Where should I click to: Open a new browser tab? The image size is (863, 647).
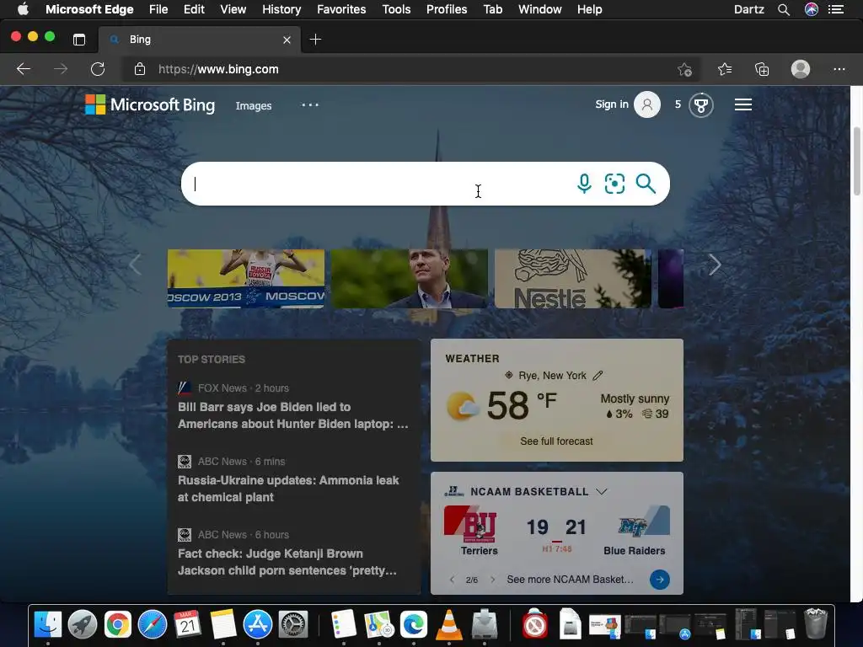click(x=315, y=40)
